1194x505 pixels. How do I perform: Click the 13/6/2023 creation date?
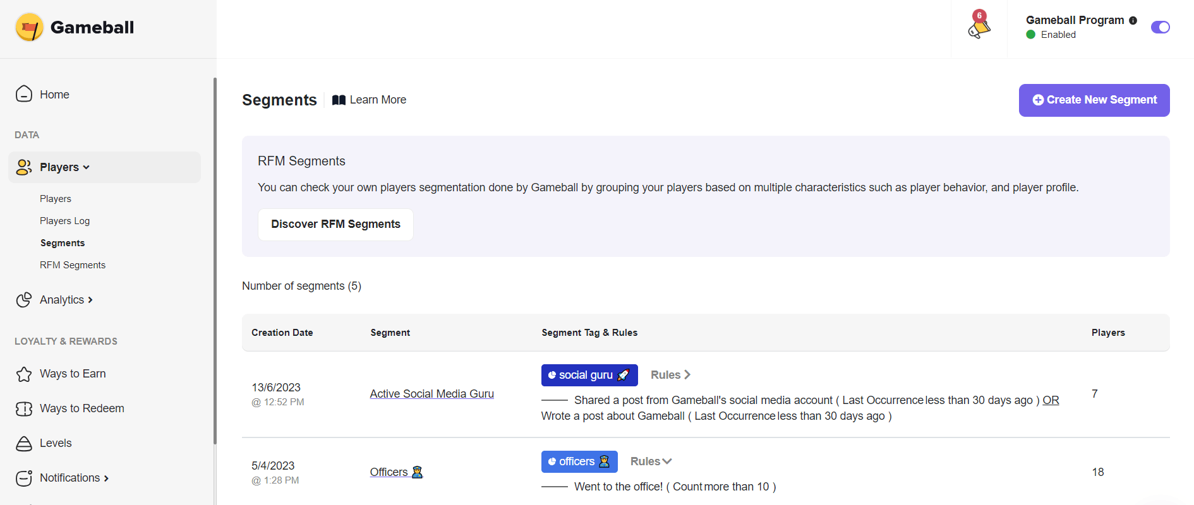tap(276, 388)
